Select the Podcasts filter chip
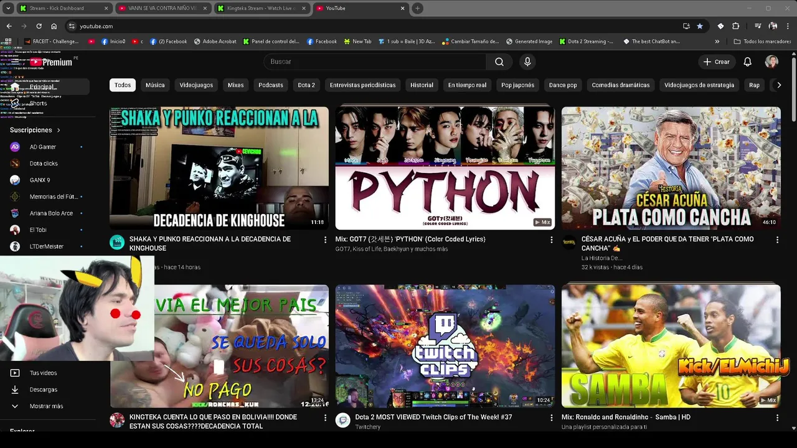This screenshot has width=797, height=448. point(271,85)
